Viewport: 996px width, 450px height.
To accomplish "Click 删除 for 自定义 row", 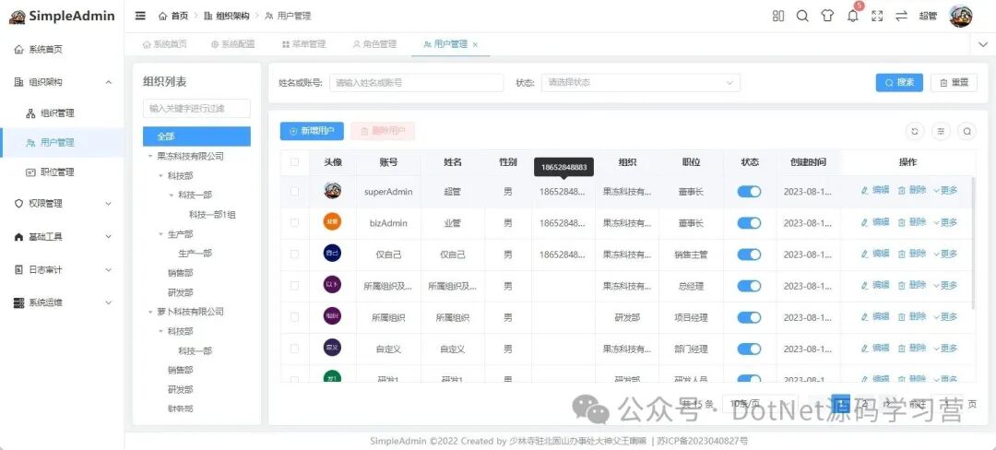I will tap(911, 349).
